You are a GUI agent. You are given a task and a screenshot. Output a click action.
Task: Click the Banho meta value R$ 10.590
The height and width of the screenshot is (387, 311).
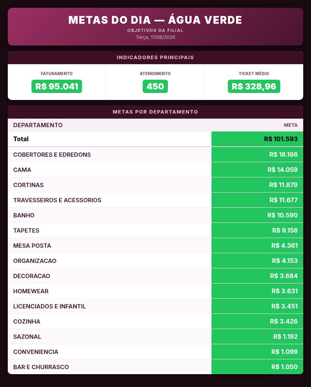coord(282,215)
